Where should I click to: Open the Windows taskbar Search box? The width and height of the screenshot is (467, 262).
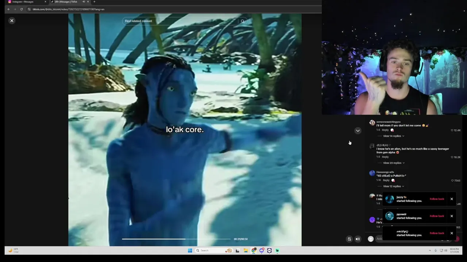coord(214,250)
